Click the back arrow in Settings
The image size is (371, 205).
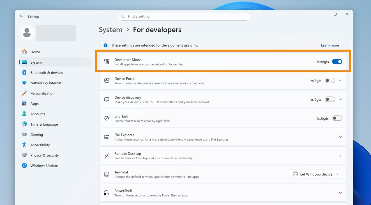click(x=21, y=17)
